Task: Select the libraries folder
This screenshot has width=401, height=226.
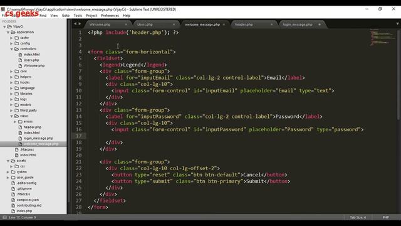Action: click(26, 94)
